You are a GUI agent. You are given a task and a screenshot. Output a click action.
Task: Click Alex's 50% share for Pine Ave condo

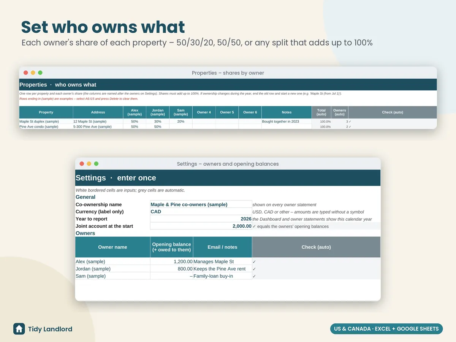[135, 127]
